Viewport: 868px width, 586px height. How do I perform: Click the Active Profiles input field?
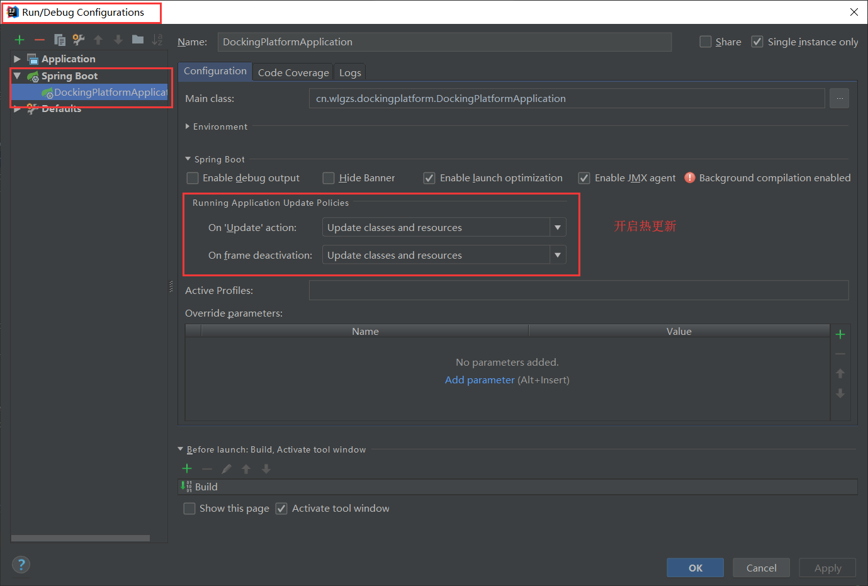(578, 290)
